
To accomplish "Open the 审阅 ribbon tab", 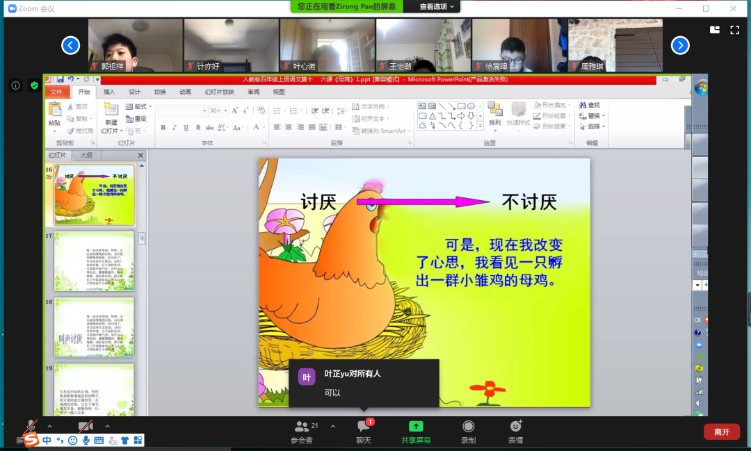I will (x=253, y=92).
